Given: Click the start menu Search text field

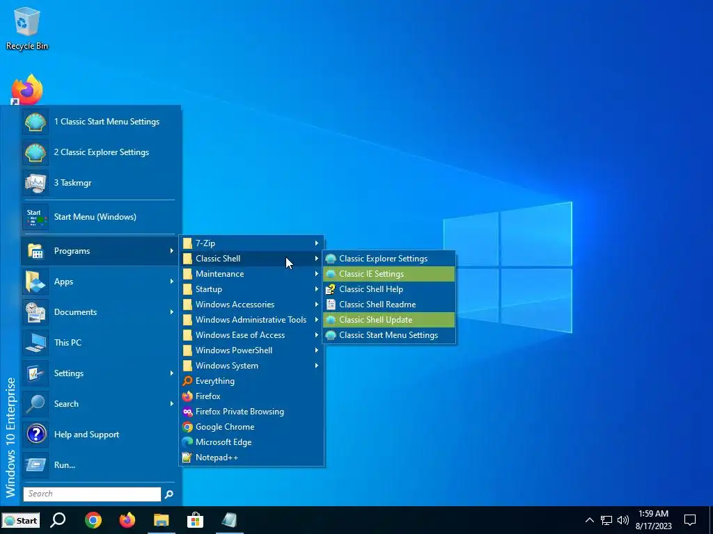Looking at the screenshot, I should [x=93, y=494].
